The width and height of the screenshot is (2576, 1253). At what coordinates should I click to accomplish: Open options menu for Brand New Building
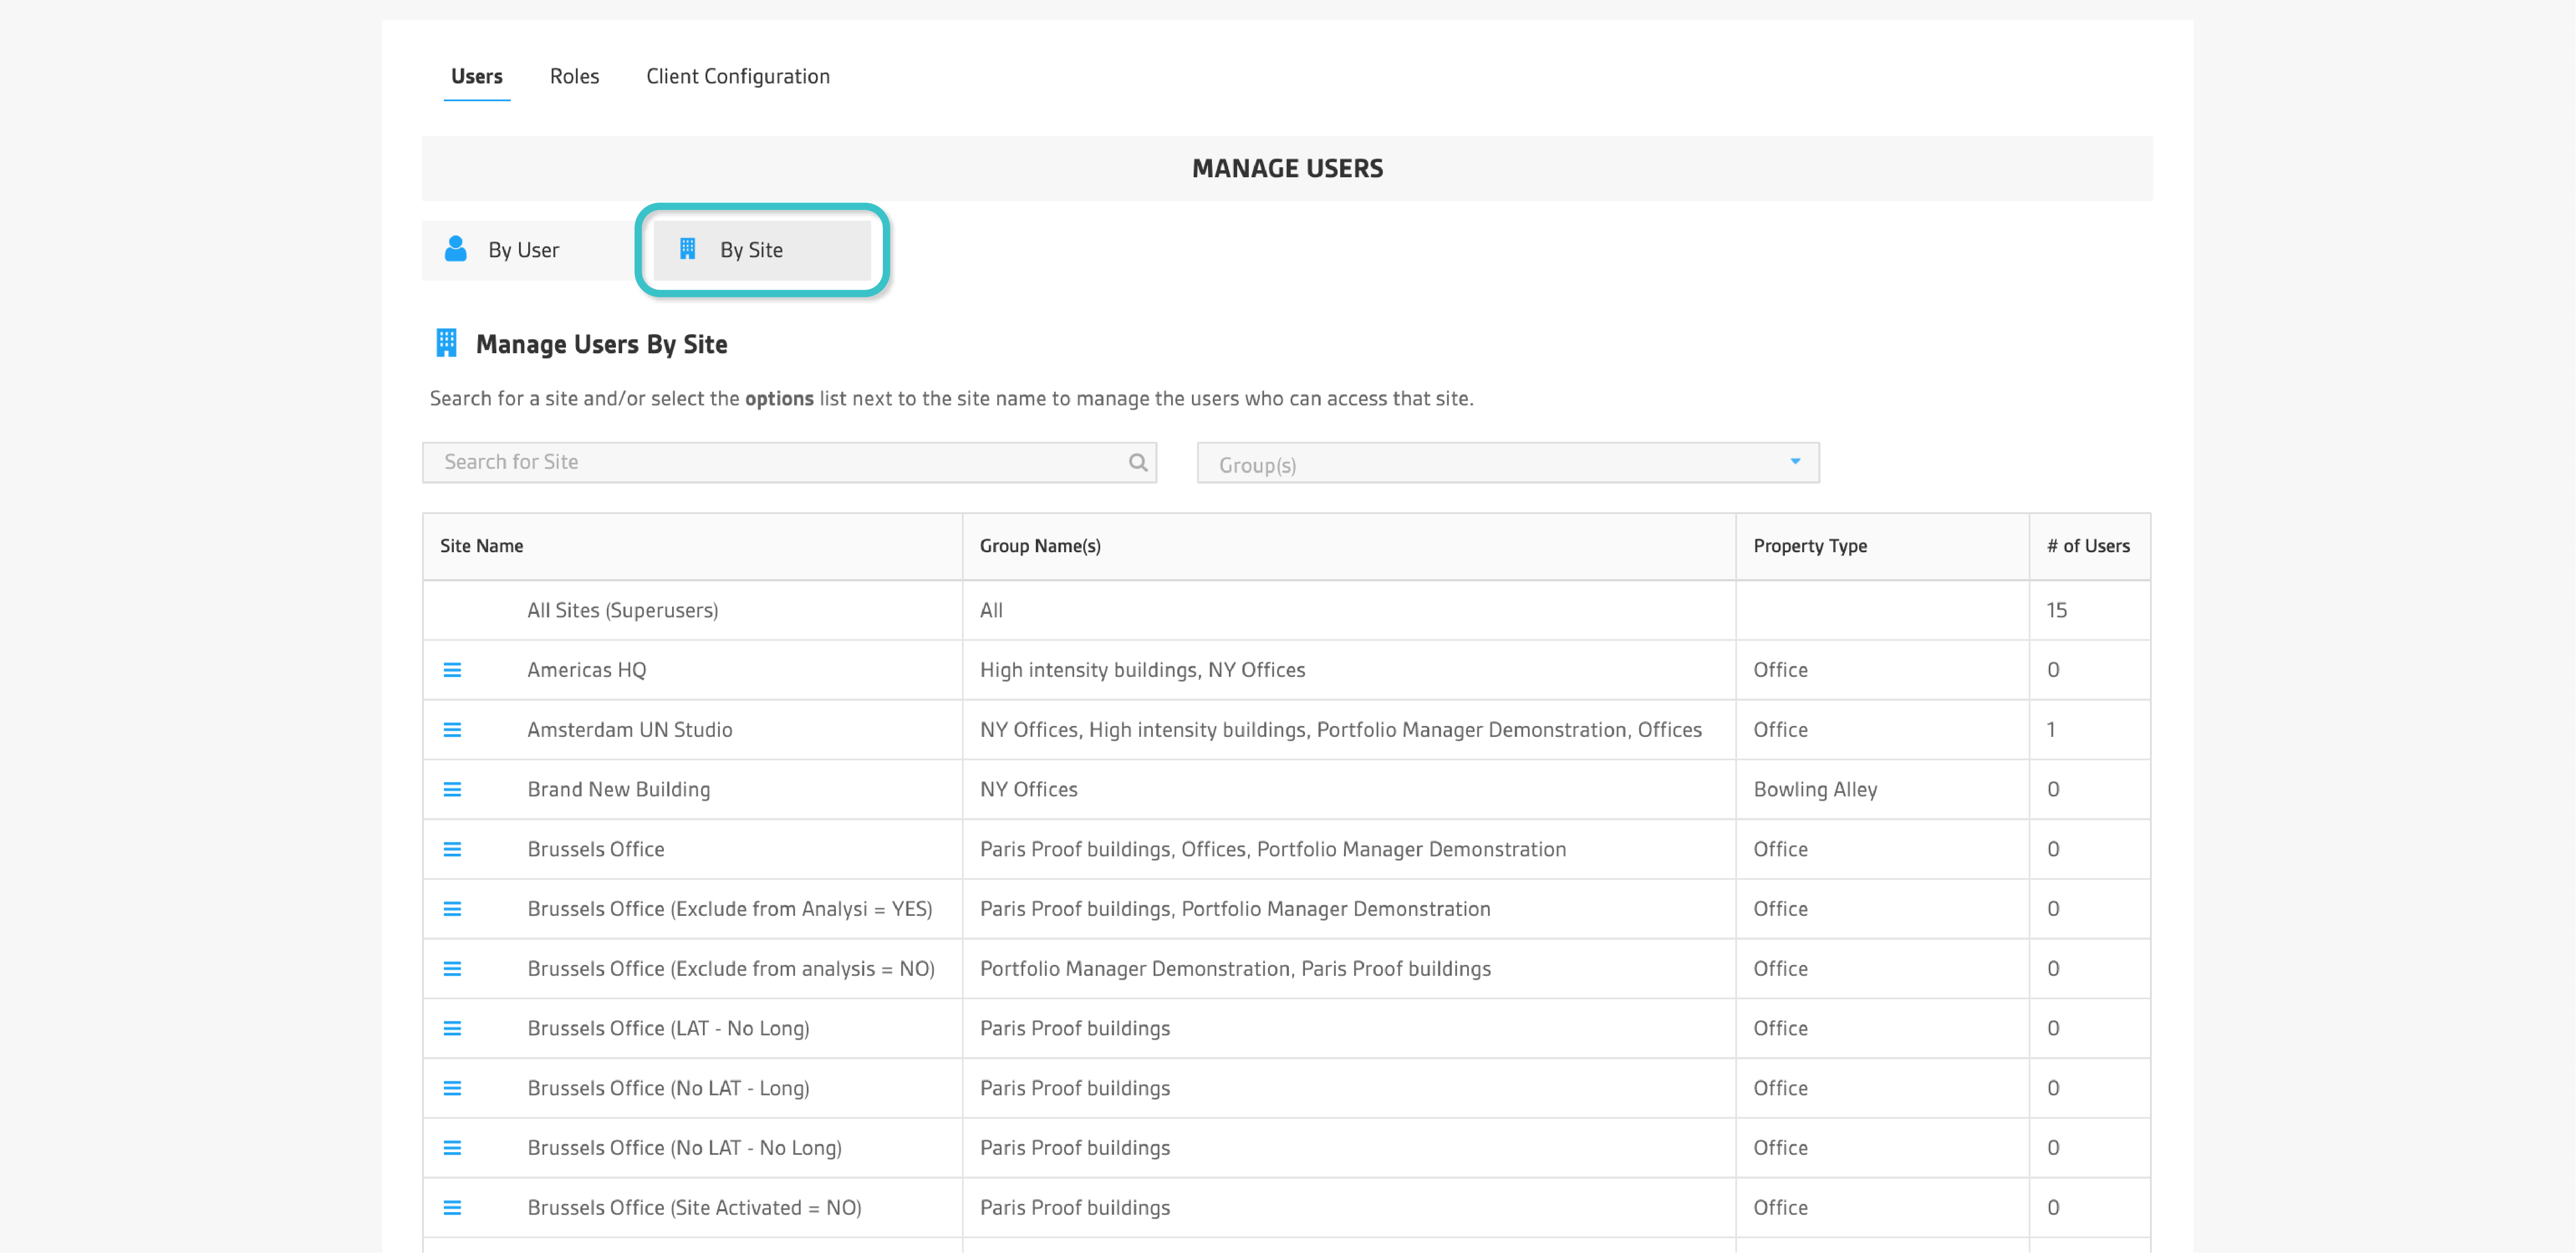[452, 789]
